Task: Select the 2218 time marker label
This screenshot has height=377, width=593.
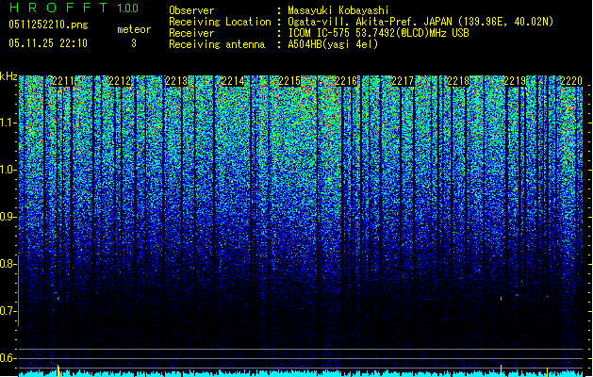Action: point(458,81)
